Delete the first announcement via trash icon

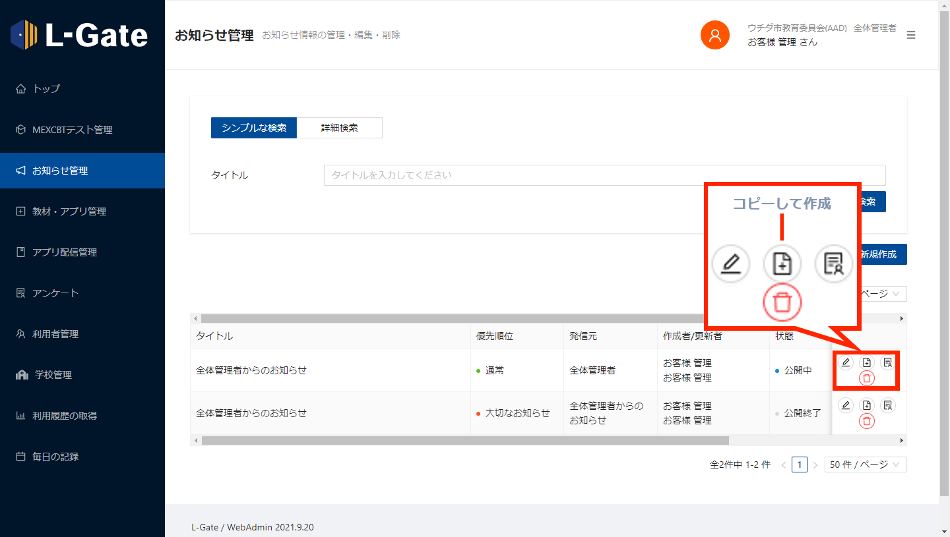click(867, 378)
